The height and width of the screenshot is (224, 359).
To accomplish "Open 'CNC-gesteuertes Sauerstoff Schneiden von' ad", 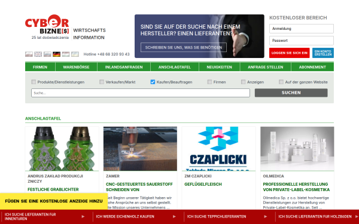I will (139, 187).
